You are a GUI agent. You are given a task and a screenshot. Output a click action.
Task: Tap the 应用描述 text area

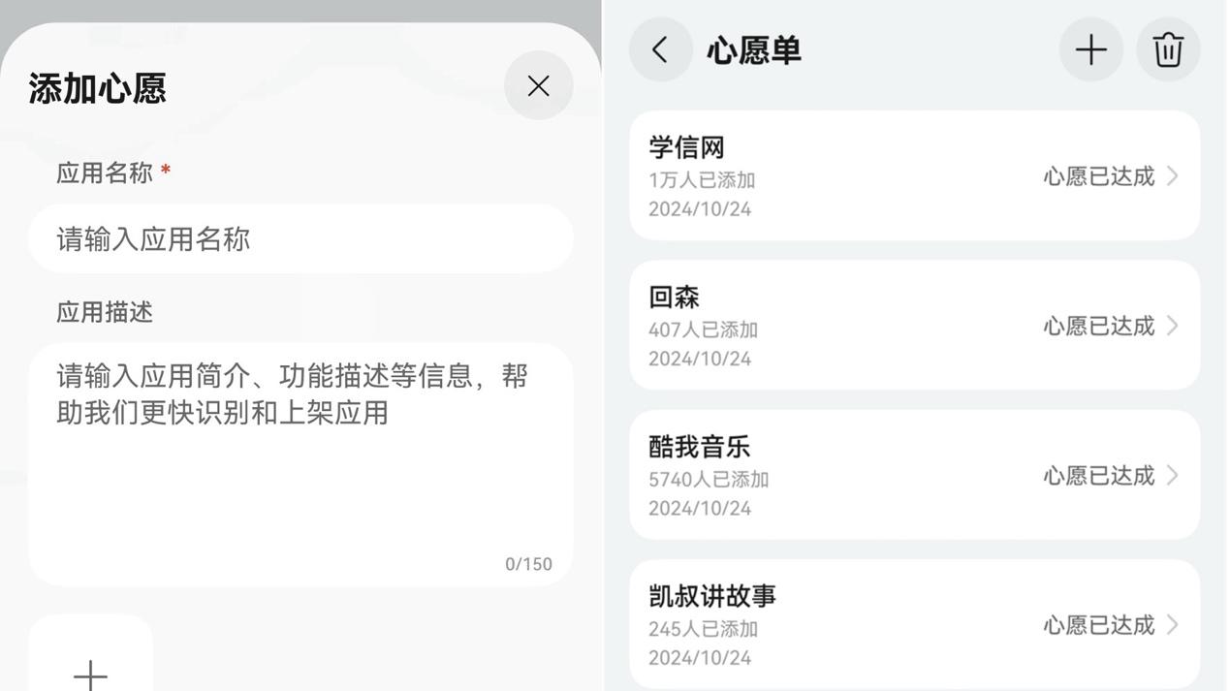[x=300, y=455]
